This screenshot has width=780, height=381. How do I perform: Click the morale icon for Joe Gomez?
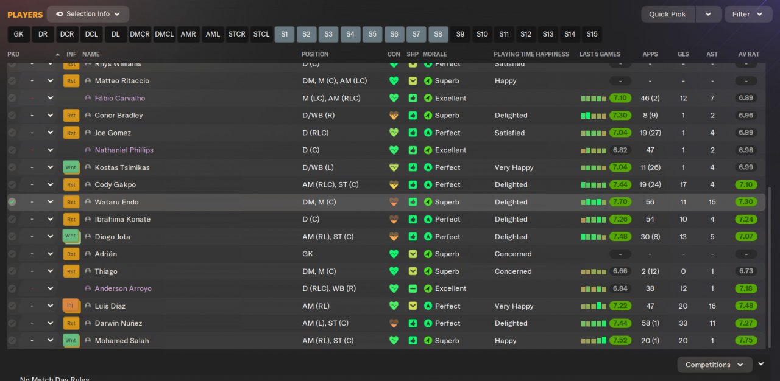click(x=428, y=133)
